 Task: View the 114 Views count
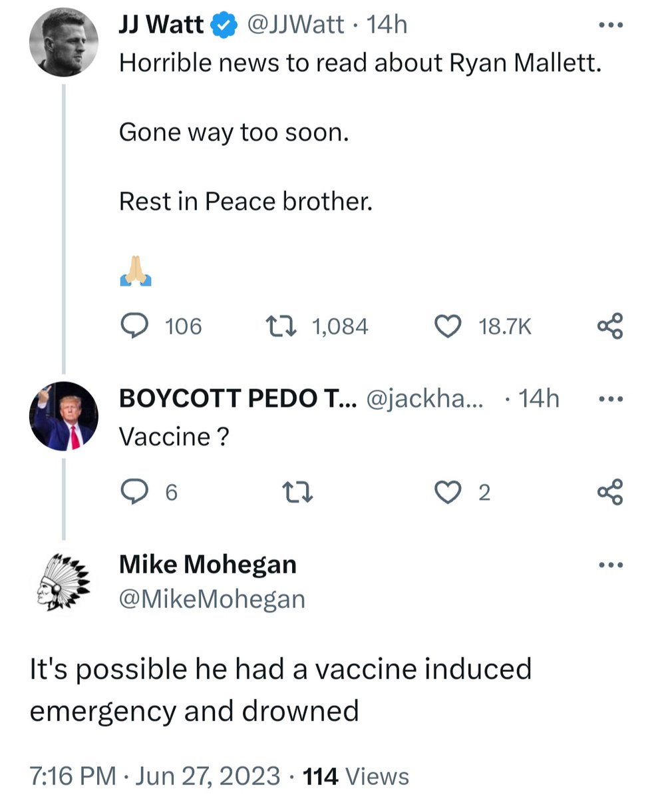click(355, 776)
